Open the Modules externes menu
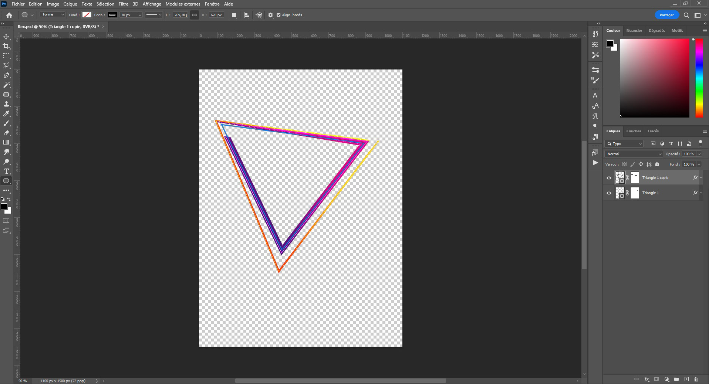 183,4
